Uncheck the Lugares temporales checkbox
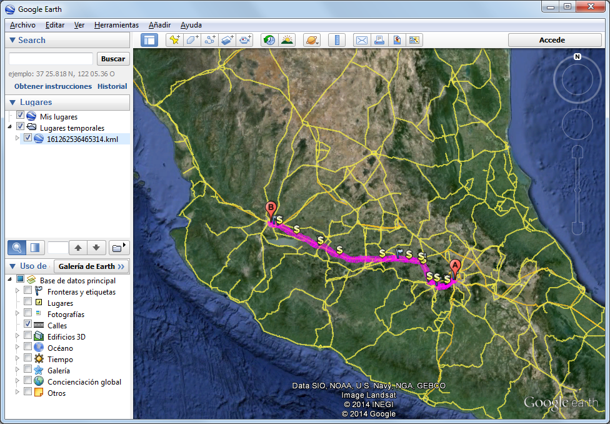 pyautogui.click(x=20, y=126)
